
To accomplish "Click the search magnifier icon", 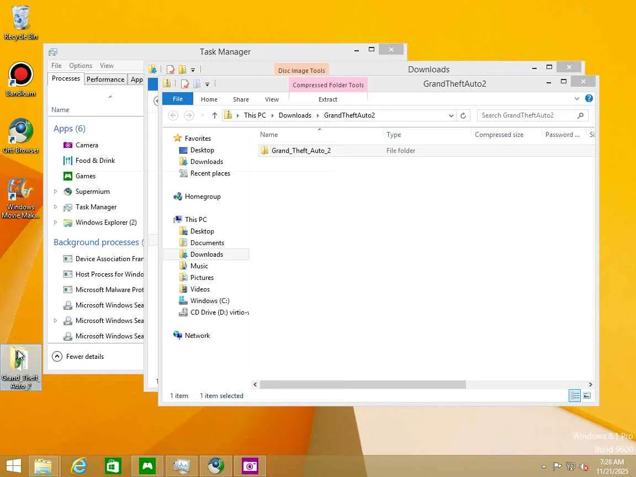I will click(580, 115).
